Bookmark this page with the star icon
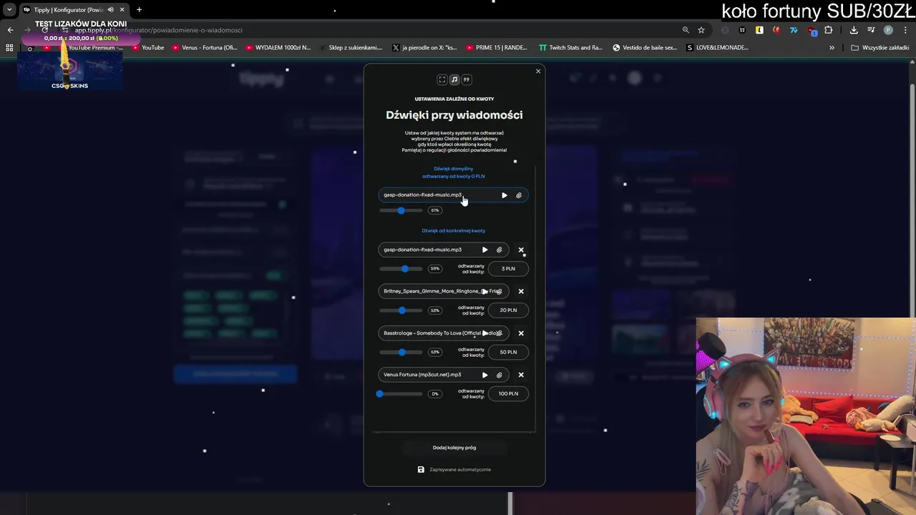 pos(701,30)
